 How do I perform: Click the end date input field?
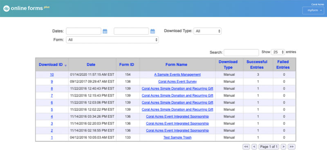click(131, 31)
